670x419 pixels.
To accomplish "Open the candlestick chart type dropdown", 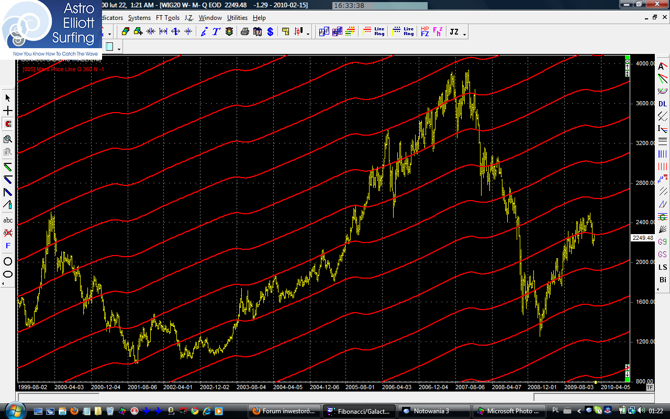I will coord(308,34).
